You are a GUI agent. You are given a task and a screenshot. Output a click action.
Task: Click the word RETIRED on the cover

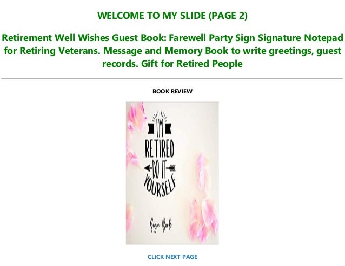click(160, 148)
